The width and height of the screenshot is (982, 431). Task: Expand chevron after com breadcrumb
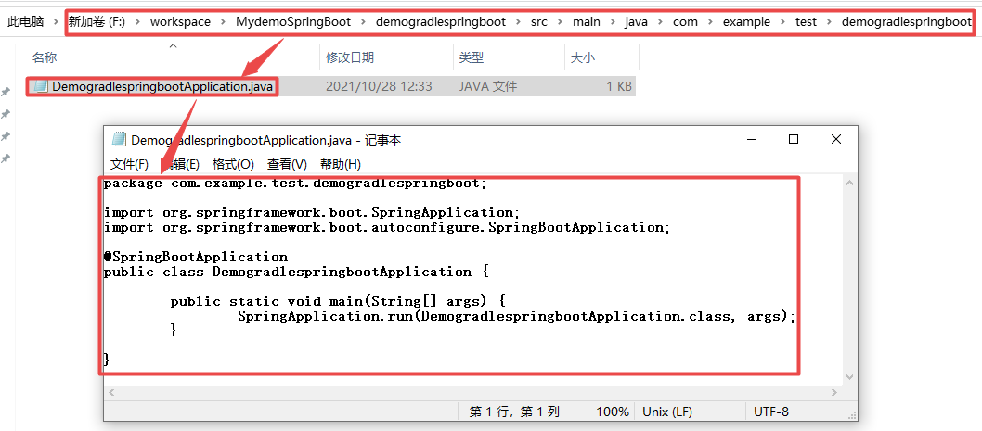click(x=710, y=22)
